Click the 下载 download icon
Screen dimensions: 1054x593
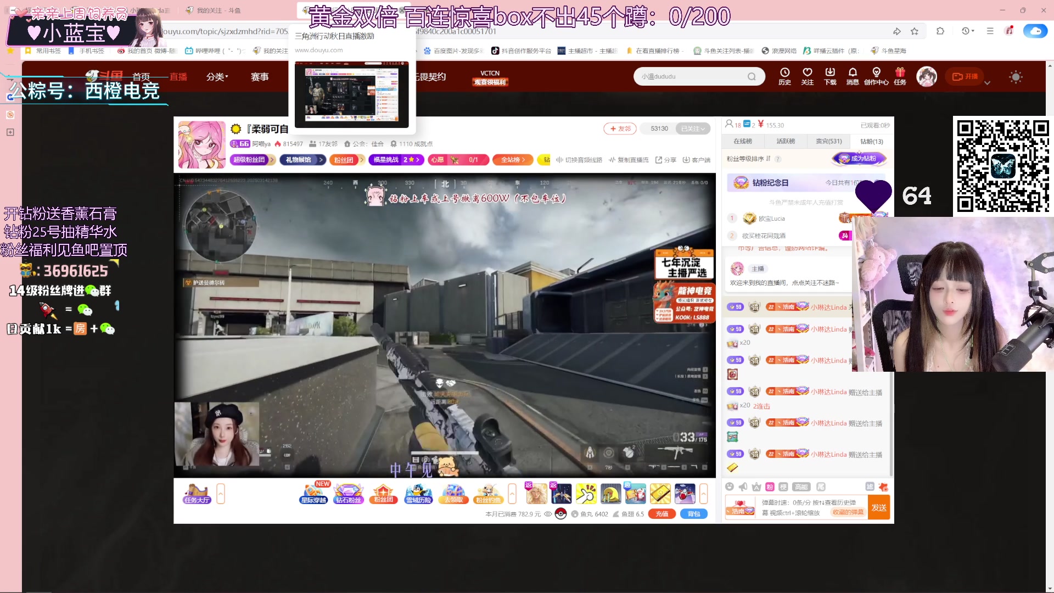coord(830,76)
